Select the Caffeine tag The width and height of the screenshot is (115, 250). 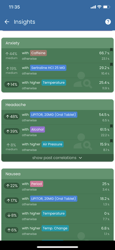click(x=38, y=53)
